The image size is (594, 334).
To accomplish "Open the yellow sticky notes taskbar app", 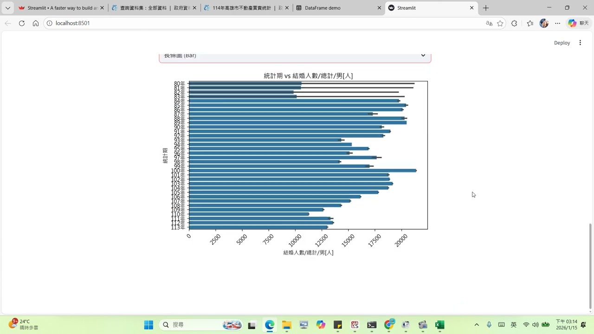I will click(x=338, y=325).
